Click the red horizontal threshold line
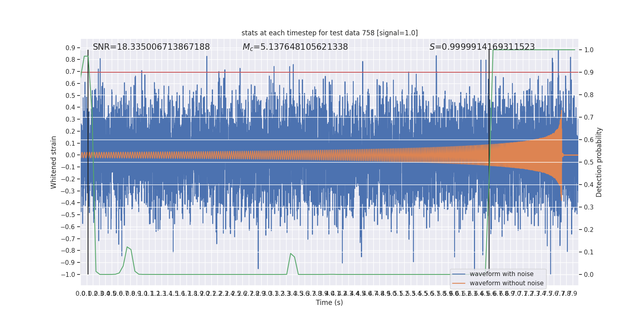The width and height of the screenshot is (643, 321). 330,72
